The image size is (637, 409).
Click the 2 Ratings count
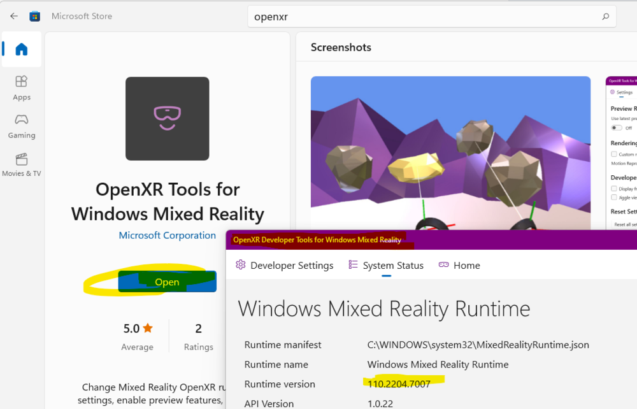tap(198, 336)
